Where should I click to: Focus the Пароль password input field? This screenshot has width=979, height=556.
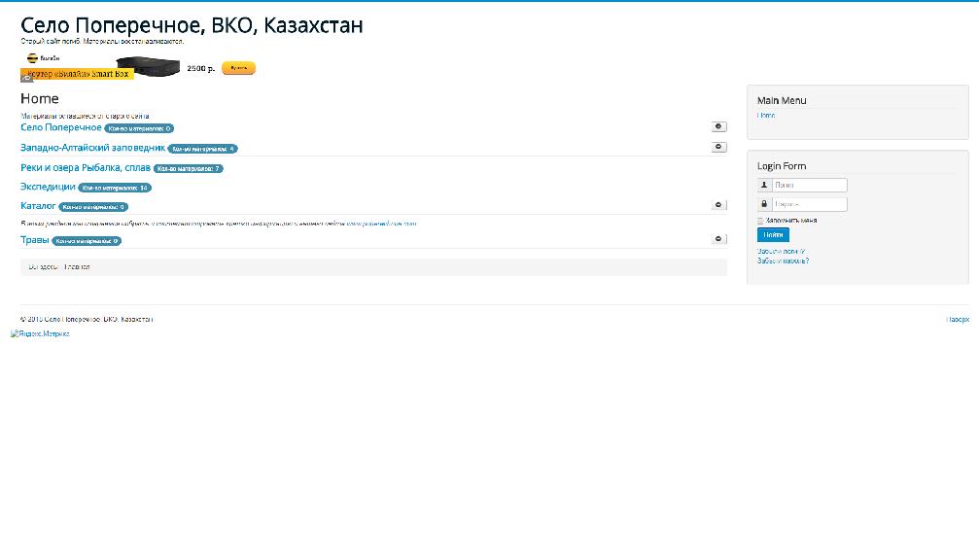(x=809, y=204)
